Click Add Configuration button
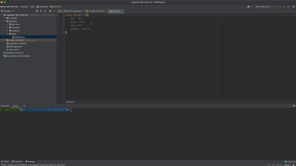The width and height of the screenshot is (296, 166). [263, 6]
